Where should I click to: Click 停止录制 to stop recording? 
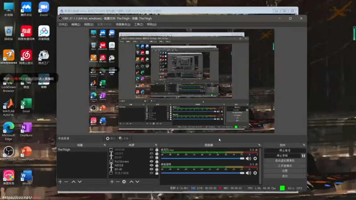[x=282, y=156]
